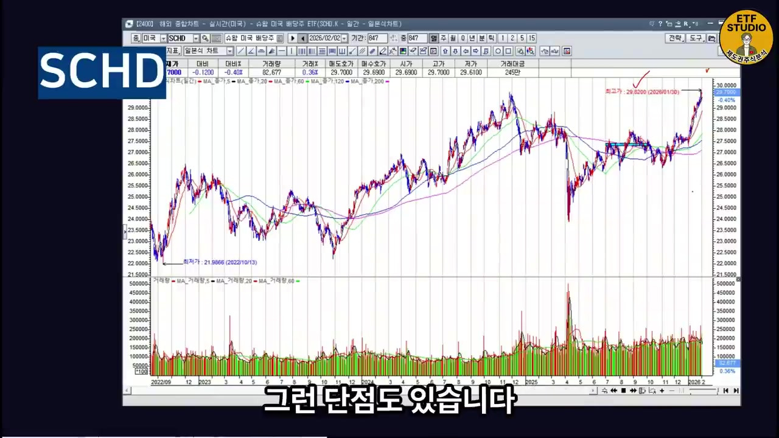Select the angle line drawing tool
The width and height of the screenshot is (779, 438).
pyautogui.click(x=251, y=51)
